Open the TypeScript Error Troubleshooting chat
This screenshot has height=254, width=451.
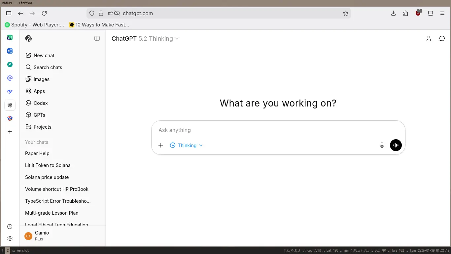(63, 201)
